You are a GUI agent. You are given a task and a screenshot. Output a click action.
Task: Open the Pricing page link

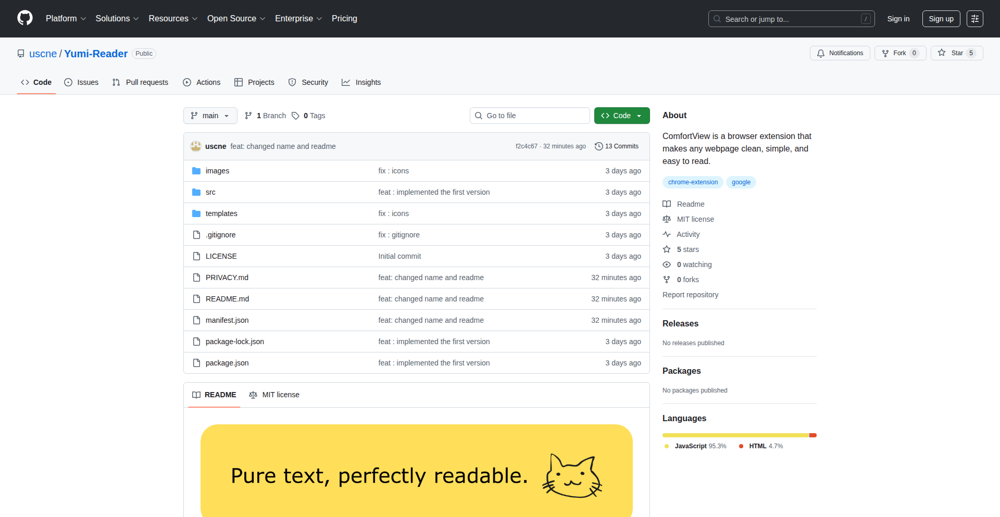[x=344, y=19]
